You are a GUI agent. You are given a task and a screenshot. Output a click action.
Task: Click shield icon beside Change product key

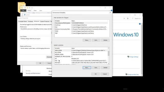pos(126,74)
